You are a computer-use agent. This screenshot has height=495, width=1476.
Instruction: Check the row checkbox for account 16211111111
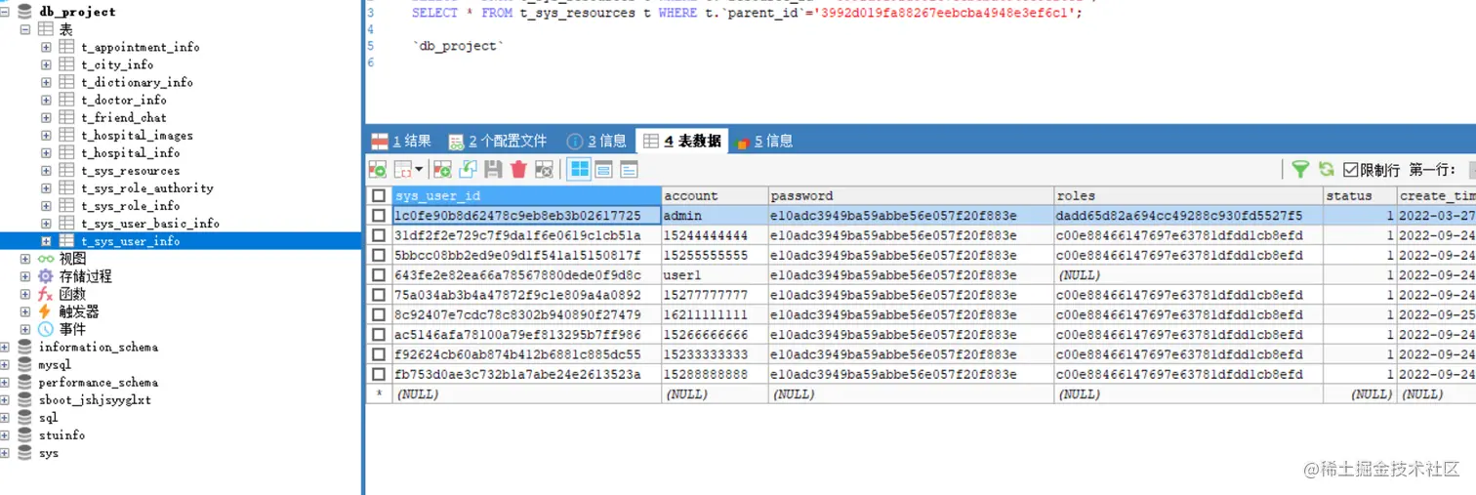pyautogui.click(x=379, y=314)
